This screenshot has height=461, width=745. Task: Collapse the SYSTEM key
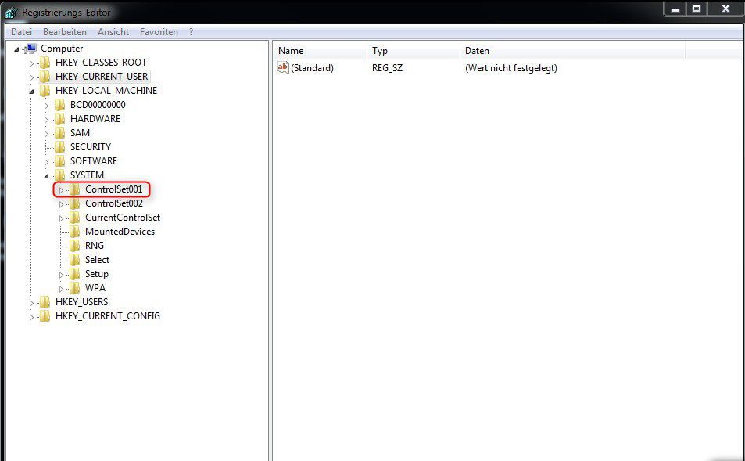pos(47,175)
